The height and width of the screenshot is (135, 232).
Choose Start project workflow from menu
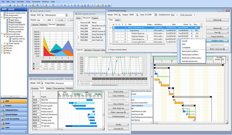click(190, 51)
